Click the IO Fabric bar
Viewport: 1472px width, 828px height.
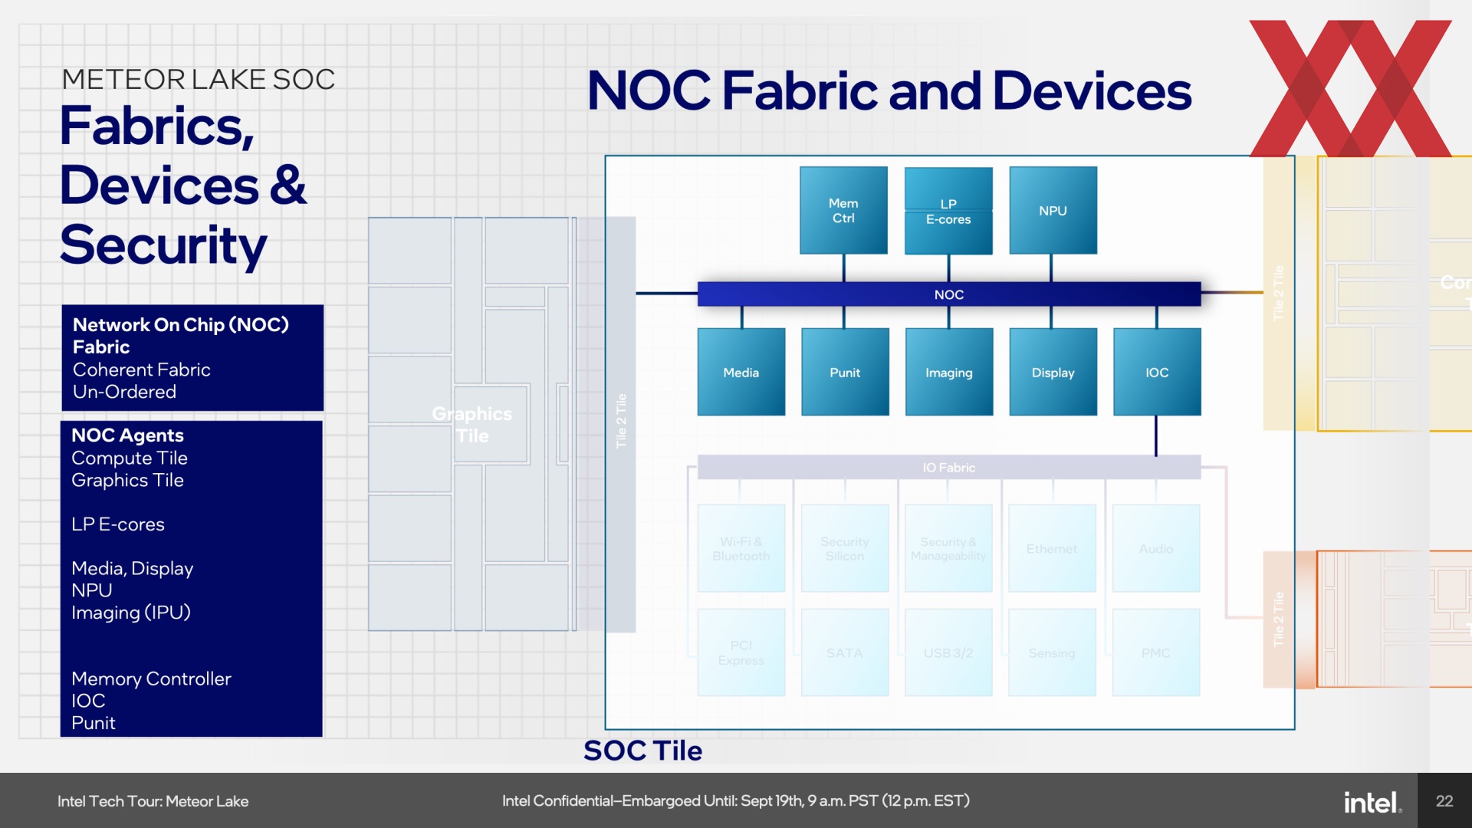pos(949,467)
